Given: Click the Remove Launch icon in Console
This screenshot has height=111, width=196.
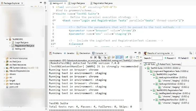Looking at the screenshot, I should point(95,57).
